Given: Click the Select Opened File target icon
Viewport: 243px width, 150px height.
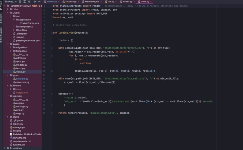Looking at the screenshot, I should pos(20,1).
